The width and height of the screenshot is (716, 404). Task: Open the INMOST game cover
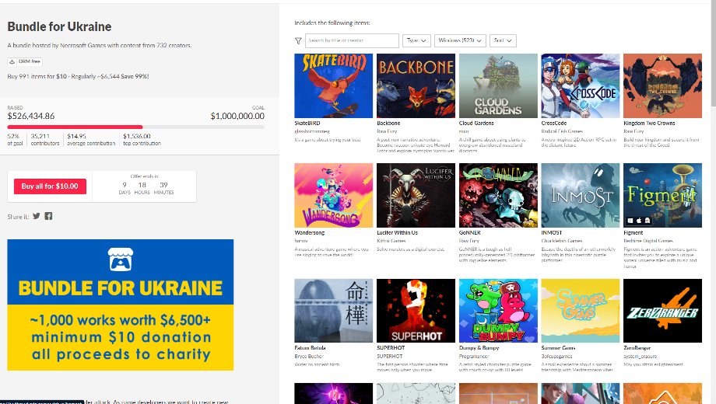coord(580,195)
